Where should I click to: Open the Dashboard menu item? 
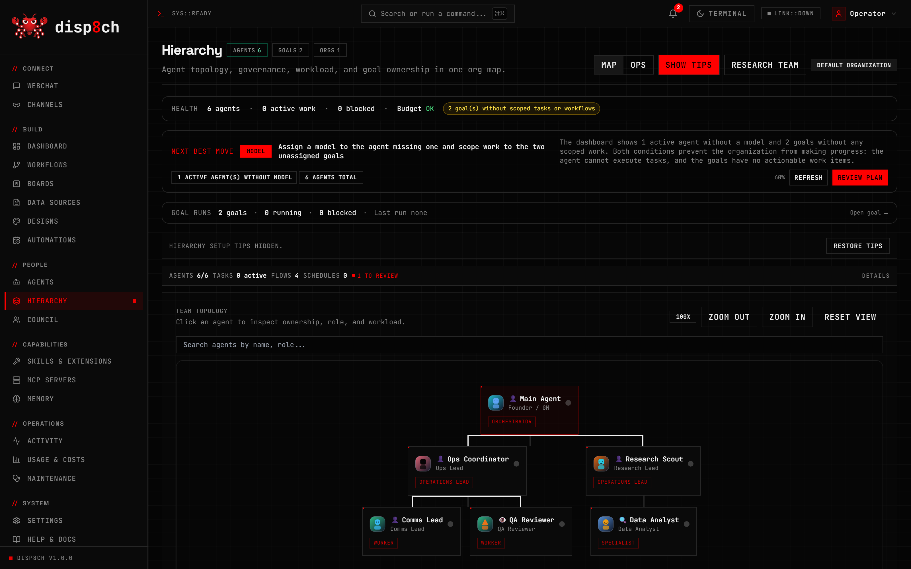pyautogui.click(x=73, y=146)
